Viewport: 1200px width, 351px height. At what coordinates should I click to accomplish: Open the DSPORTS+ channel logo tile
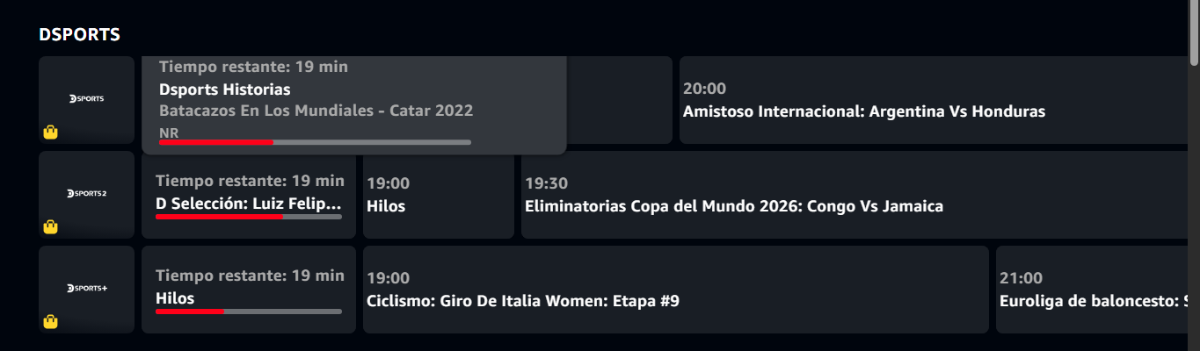click(x=87, y=290)
